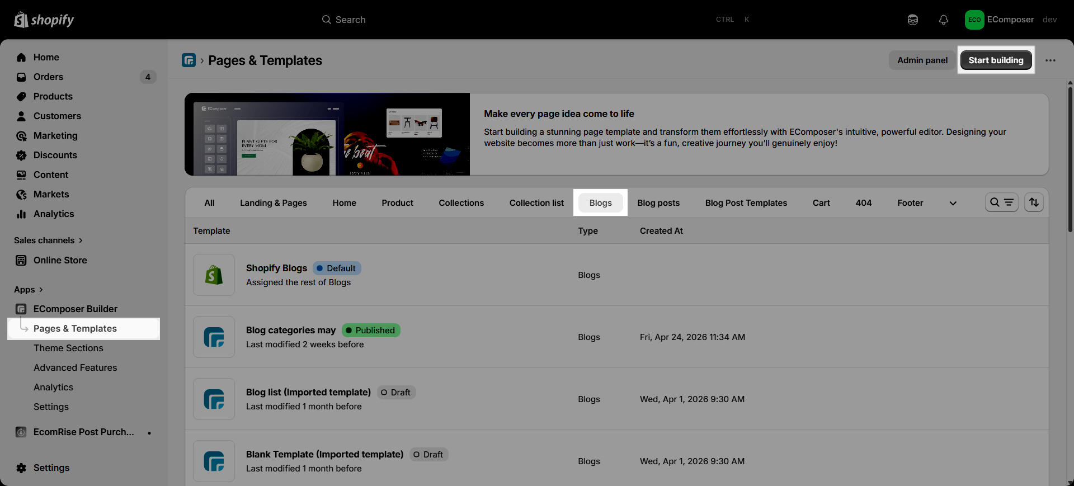Click the Blog list (Imported template) icon

[x=214, y=399]
